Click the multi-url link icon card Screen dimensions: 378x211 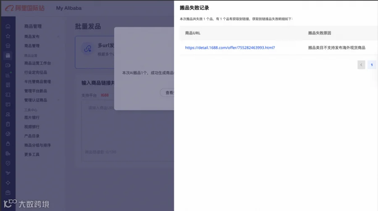(x=87, y=49)
